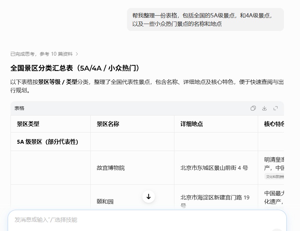Click the 核心特色 column header
300x231 pixels.
pos(271,124)
